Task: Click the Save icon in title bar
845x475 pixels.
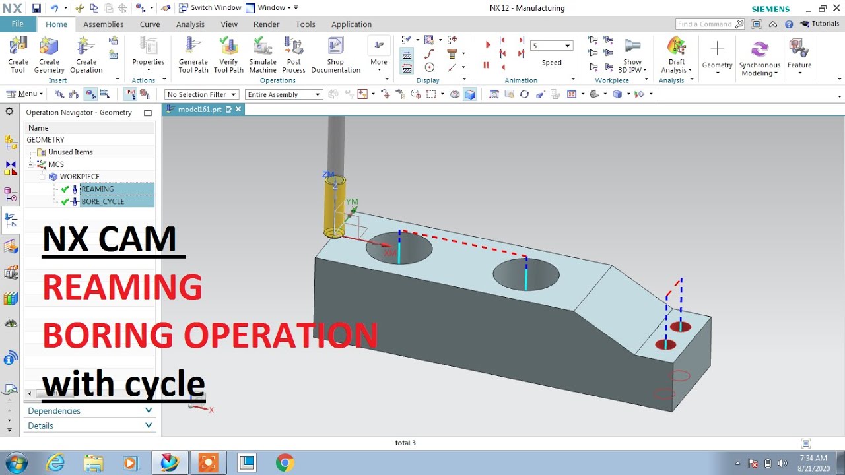Action: pyautogui.click(x=36, y=8)
